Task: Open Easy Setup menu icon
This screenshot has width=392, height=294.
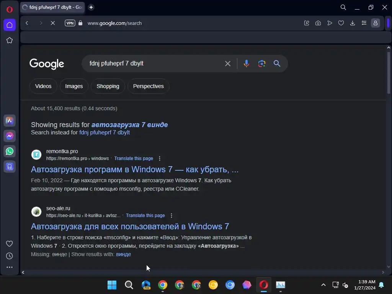Action: 364,23
